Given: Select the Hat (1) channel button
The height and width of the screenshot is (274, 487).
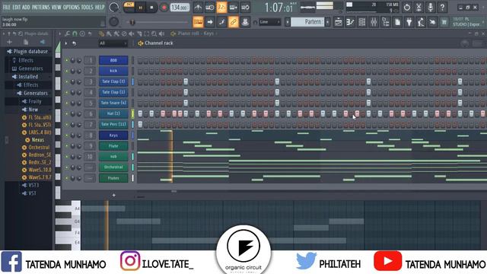Looking at the screenshot, I should pyautogui.click(x=113, y=113).
